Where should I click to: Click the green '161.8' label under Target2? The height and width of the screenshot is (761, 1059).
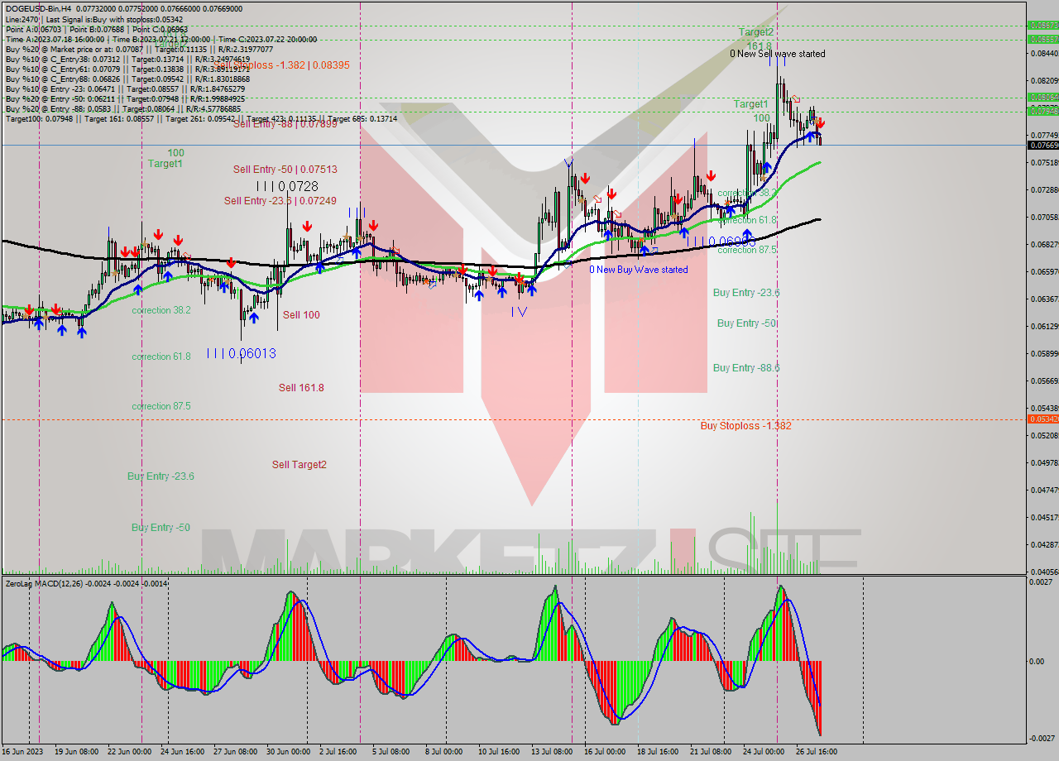tap(760, 46)
